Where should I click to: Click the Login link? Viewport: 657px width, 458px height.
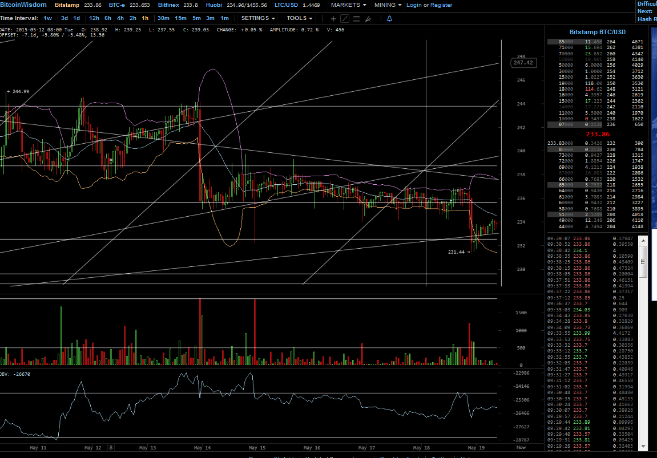414,5
